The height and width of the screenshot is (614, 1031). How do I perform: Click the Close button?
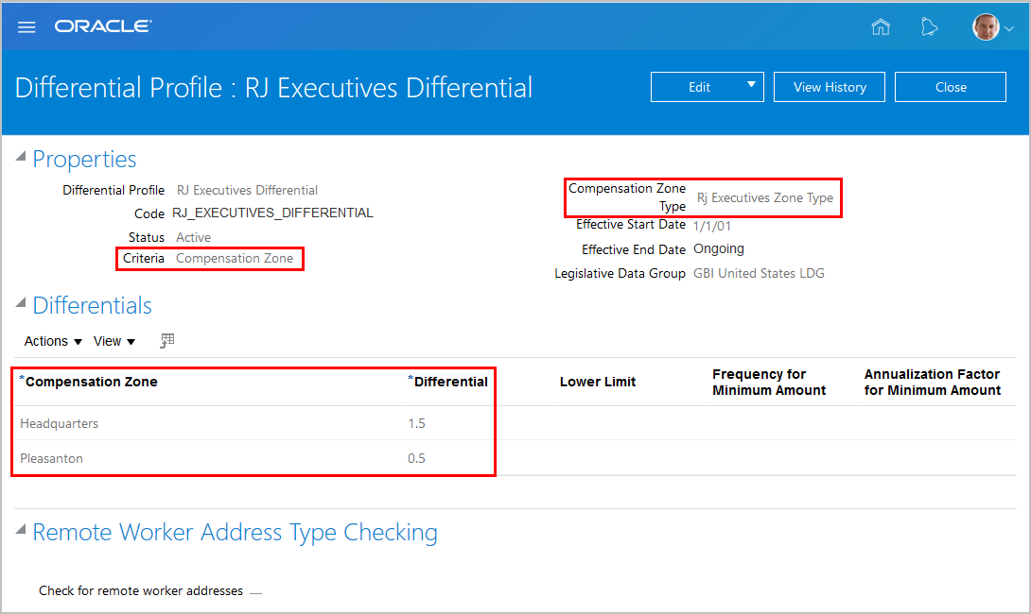click(x=950, y=87)
